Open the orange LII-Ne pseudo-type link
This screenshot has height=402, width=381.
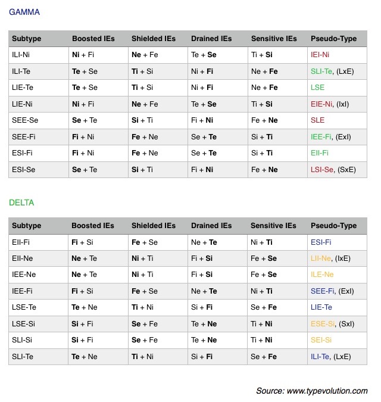(x=321, y=258)
